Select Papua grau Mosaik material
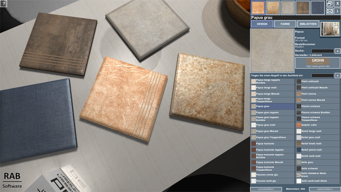The width and height of the screenshot is (341, 192). pos(272,131)
